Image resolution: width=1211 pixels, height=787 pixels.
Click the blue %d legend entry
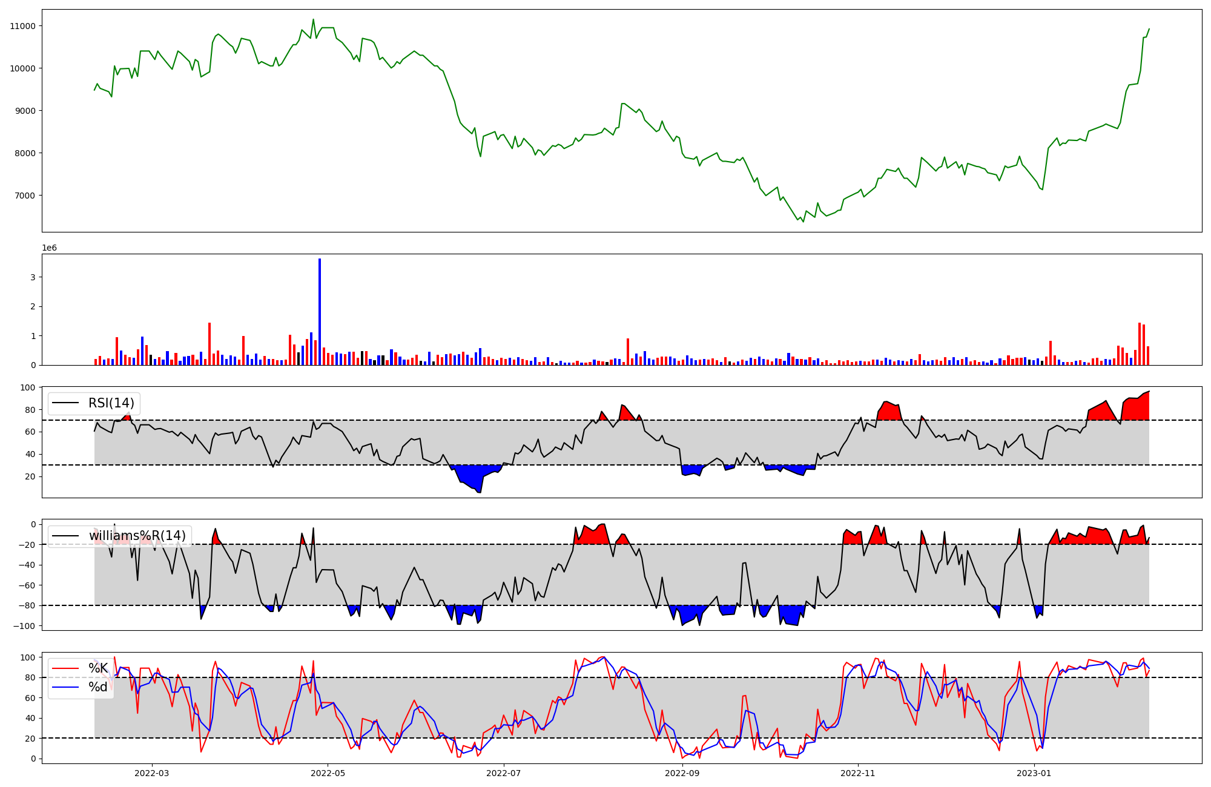tap(97, 687)
